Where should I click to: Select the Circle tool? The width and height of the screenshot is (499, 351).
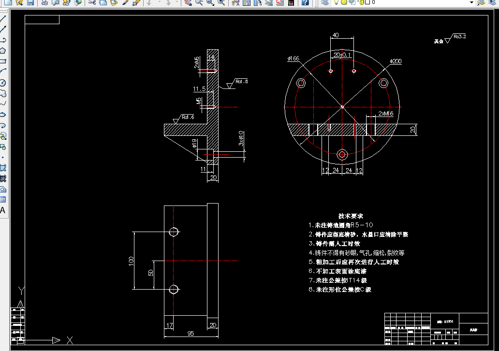[3, 83]
